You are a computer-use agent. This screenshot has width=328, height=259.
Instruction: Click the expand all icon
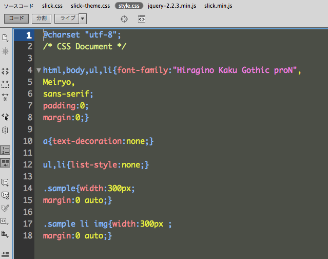pyautogui.click(x=5, y=97)
